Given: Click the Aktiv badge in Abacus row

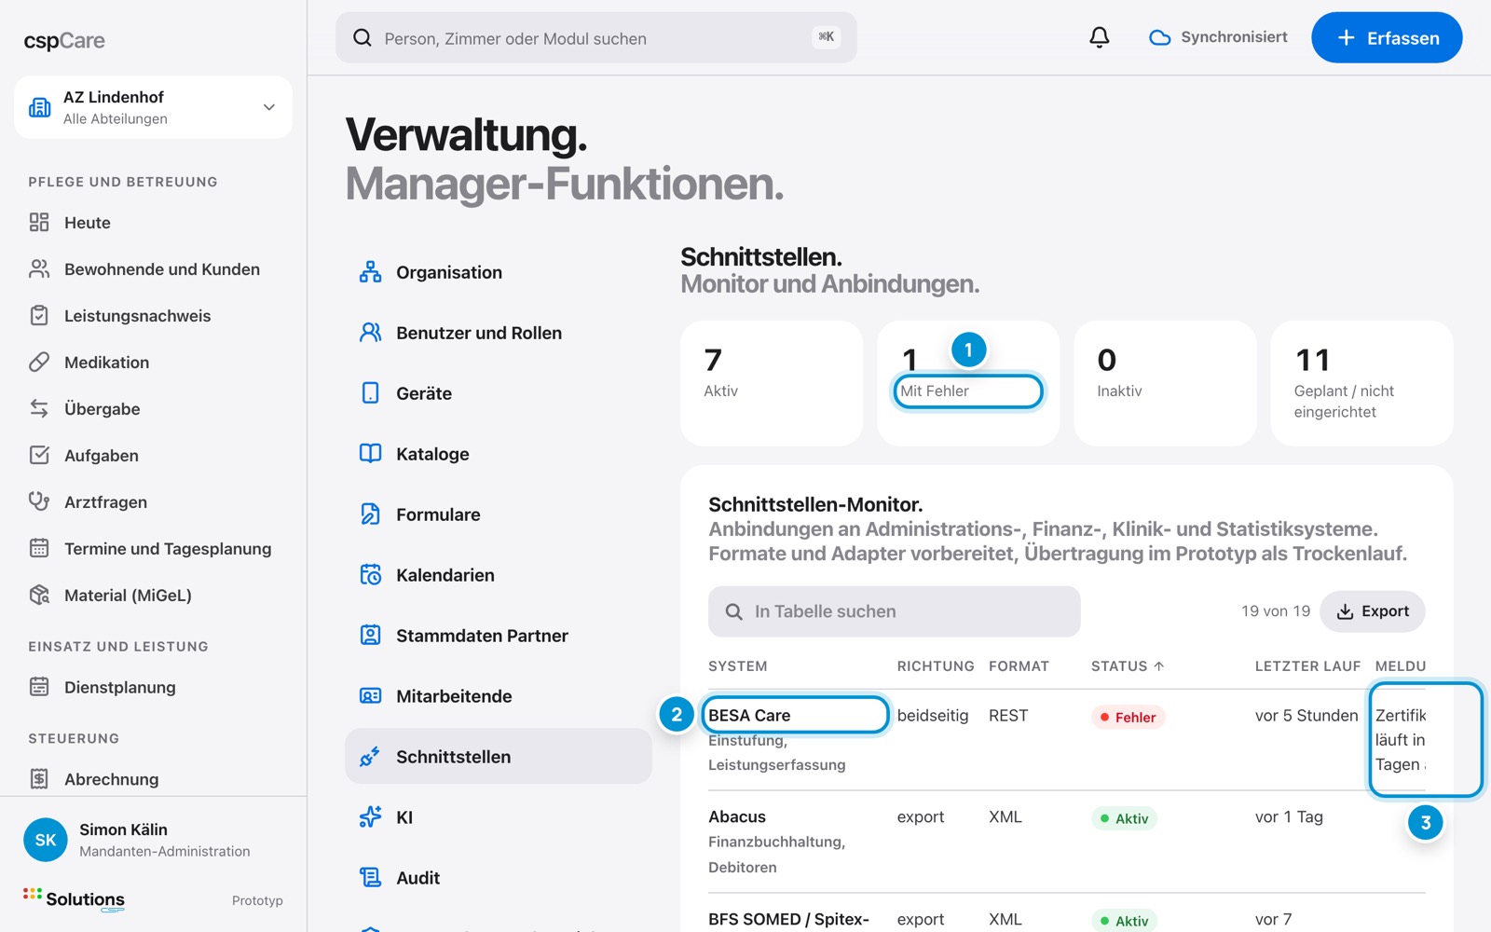Looking at the screenshot, I should click(x=1124, y=818).
